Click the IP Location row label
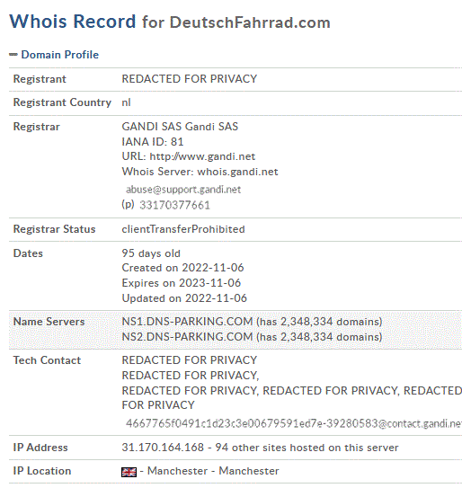The image size is (462, 488). pos(42,471)
